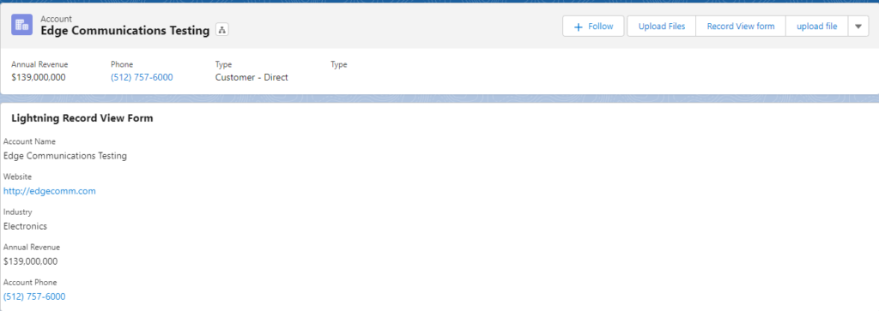Click the Lightning Record View Form heading

[x=82, y=118]
